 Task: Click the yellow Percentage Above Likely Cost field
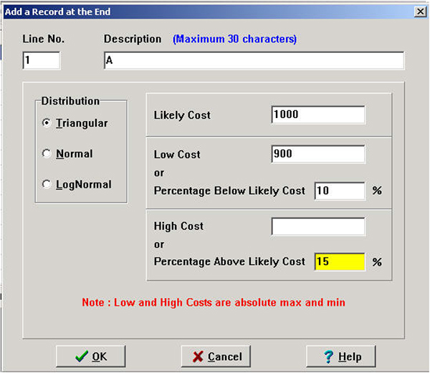pos(340,262)
